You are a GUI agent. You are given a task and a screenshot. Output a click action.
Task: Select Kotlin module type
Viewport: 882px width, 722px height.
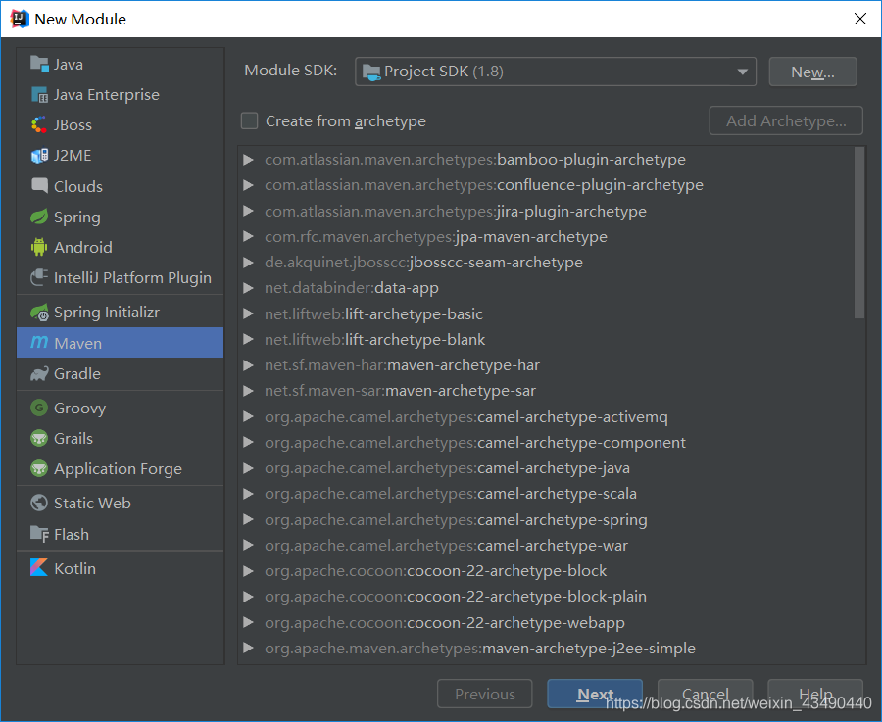pyautogui.click(x=120, y=568)
